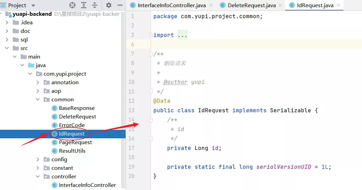Click the Project tool window title
Image resolution: width=362 pixels, height=190 pixels.
pyautogui.click(x=17, y=5)
